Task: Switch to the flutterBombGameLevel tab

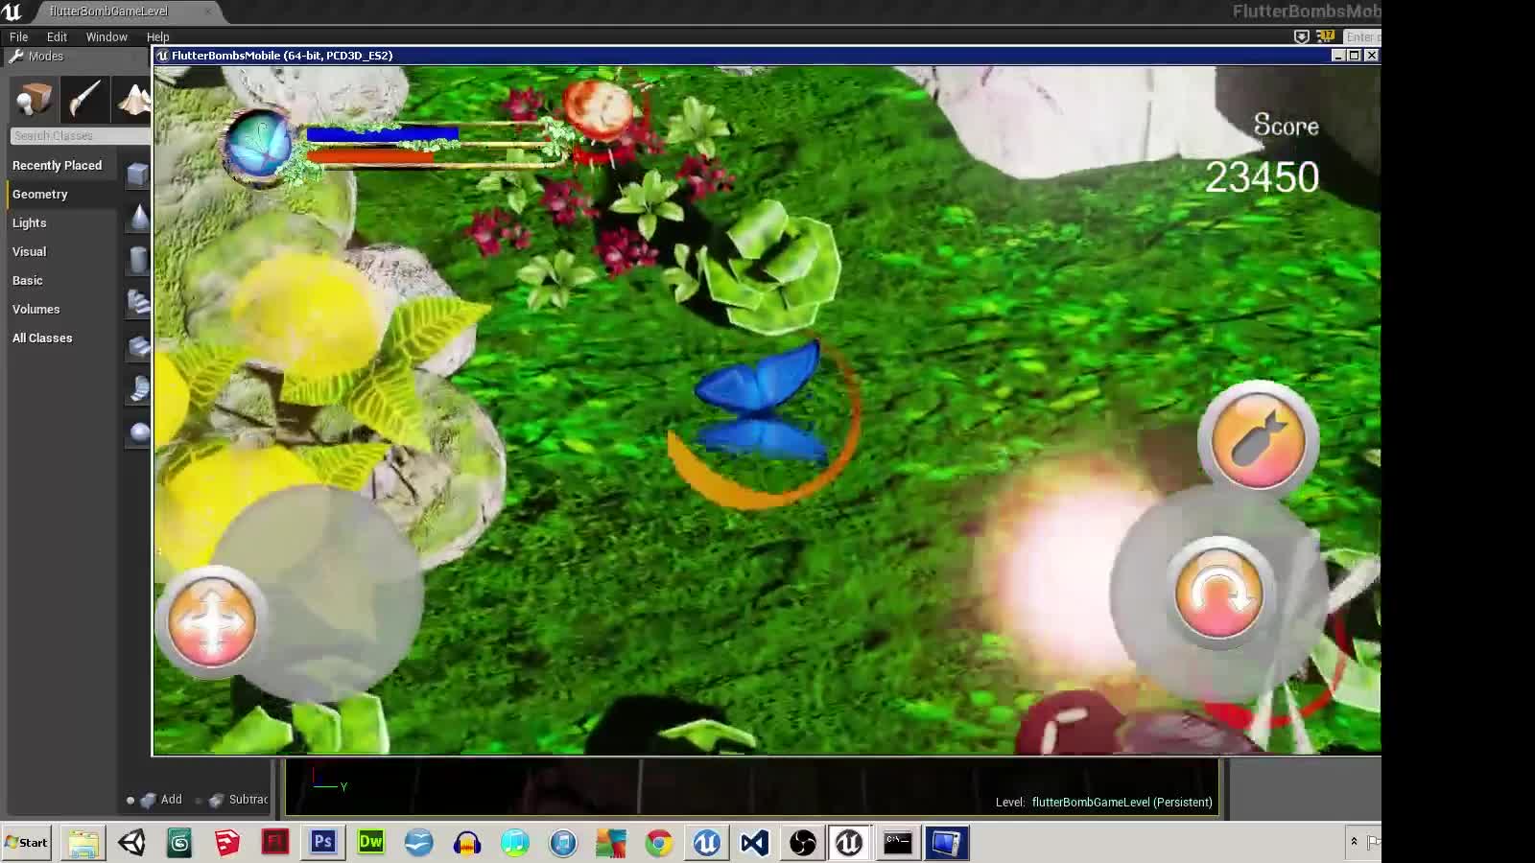Action: tap(108, 12)
